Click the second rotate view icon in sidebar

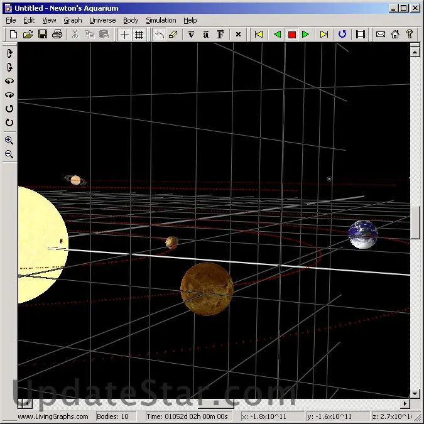click(x=9, y=67)
